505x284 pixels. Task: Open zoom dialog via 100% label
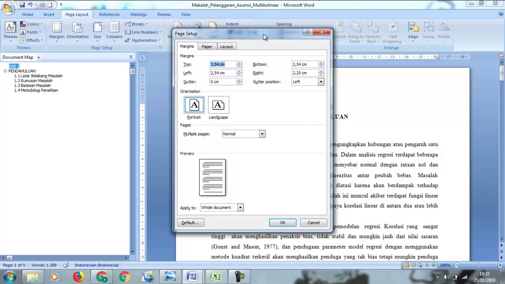click(445, 265)
